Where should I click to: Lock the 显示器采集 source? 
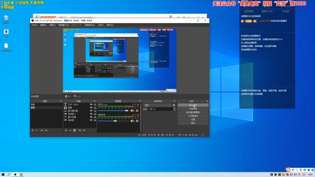pos(95,111)
